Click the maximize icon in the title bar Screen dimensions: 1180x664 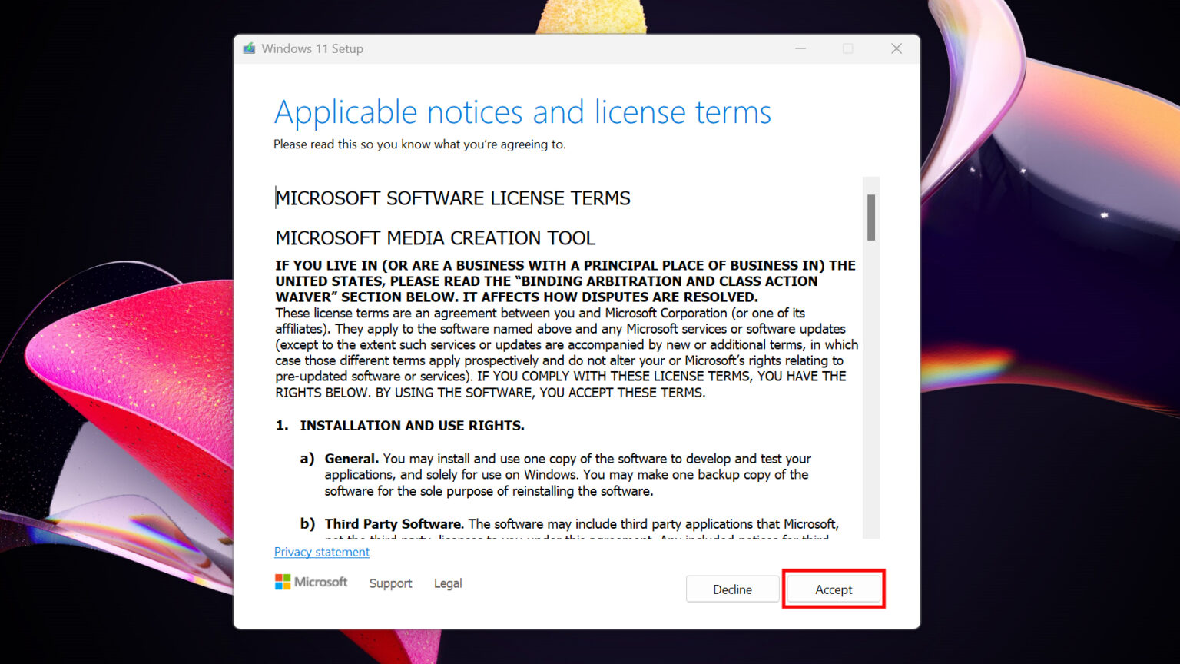click(x=847, y=48)
